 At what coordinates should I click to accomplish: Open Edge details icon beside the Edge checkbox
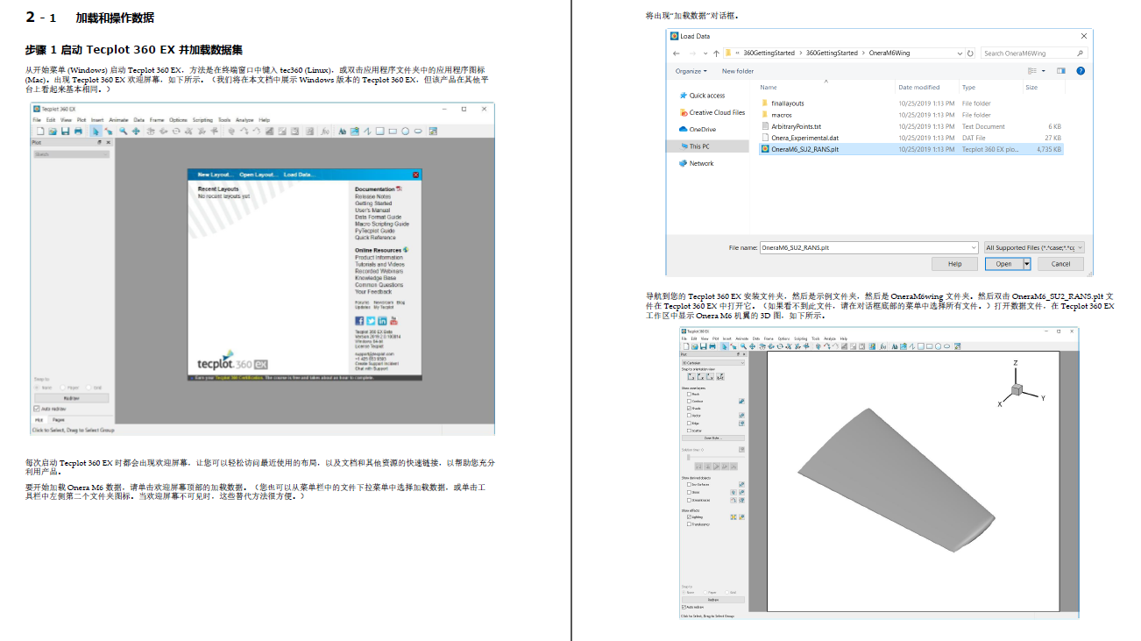(741, 424)
